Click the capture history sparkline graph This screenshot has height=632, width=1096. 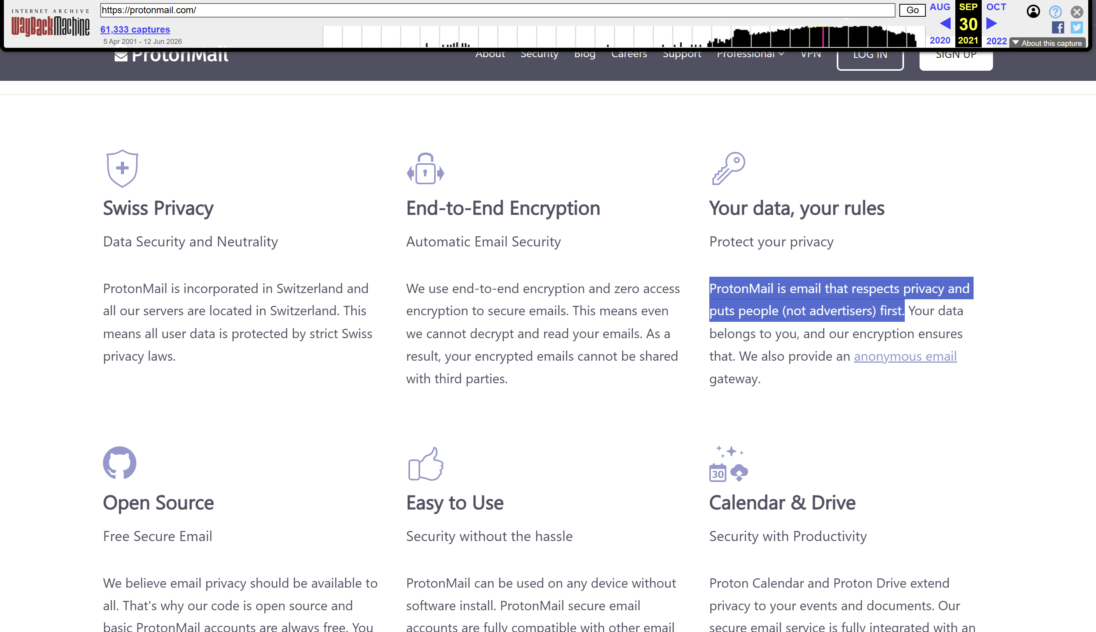pyautogui.click(x=623, y=36)
